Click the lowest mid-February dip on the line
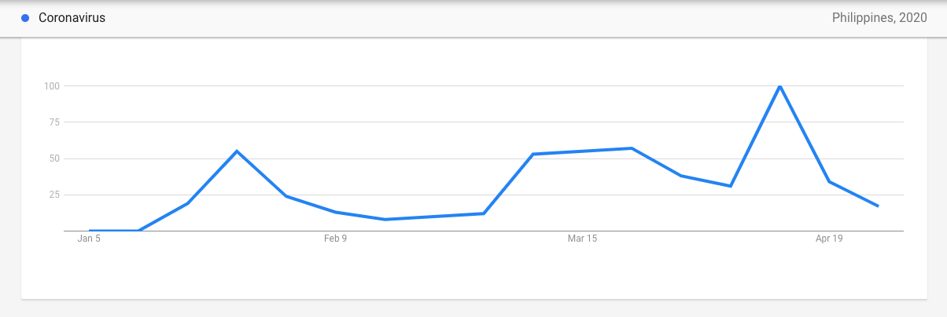947x317 pixels. pyautogui.click(x=385, y=219)
